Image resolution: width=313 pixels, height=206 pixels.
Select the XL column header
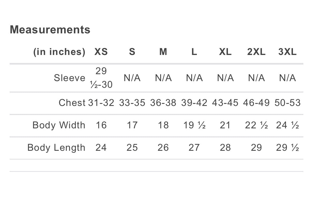[225, 52]
